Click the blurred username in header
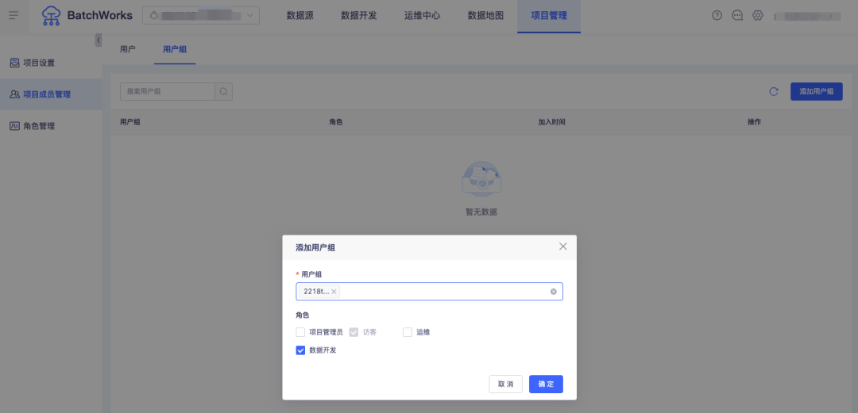The image size is (858, 413). [807, 16]
